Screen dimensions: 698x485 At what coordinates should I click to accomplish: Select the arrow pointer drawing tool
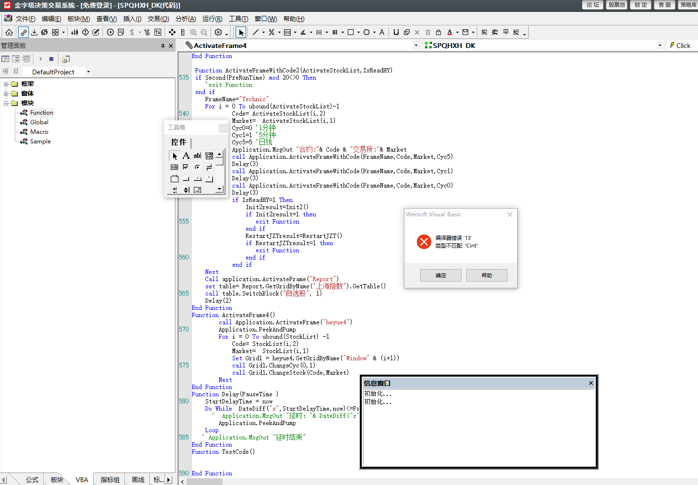241,32
